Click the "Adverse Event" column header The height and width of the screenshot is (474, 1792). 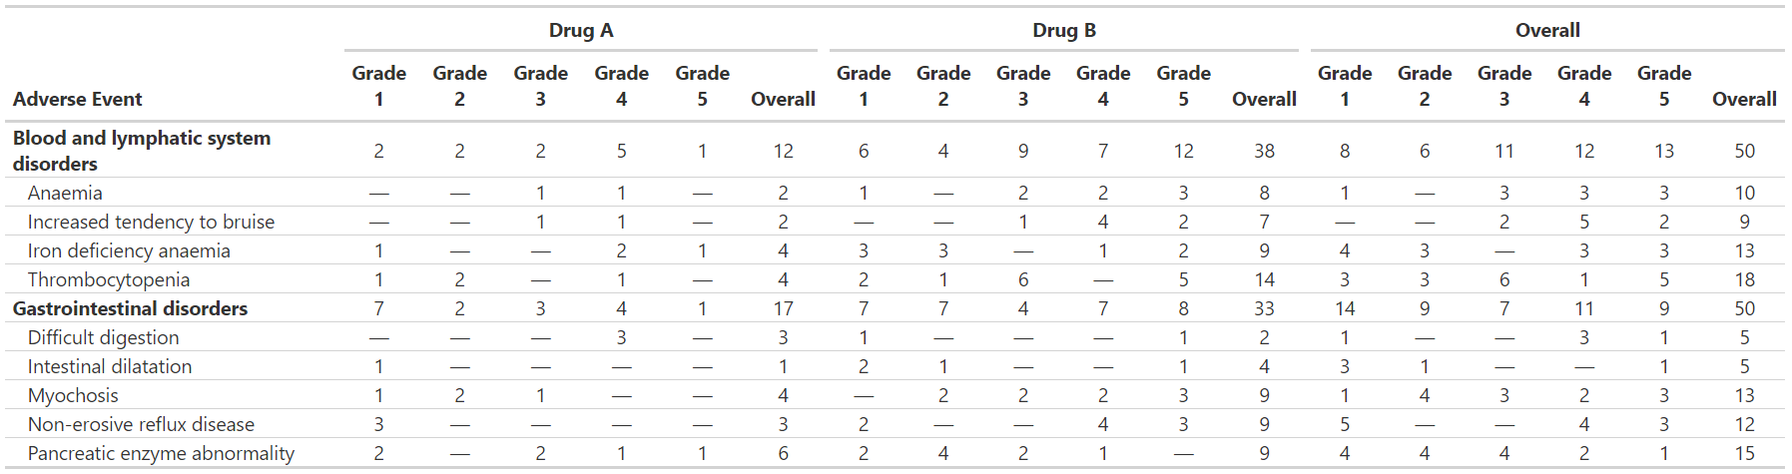click(x=77, y=99)
